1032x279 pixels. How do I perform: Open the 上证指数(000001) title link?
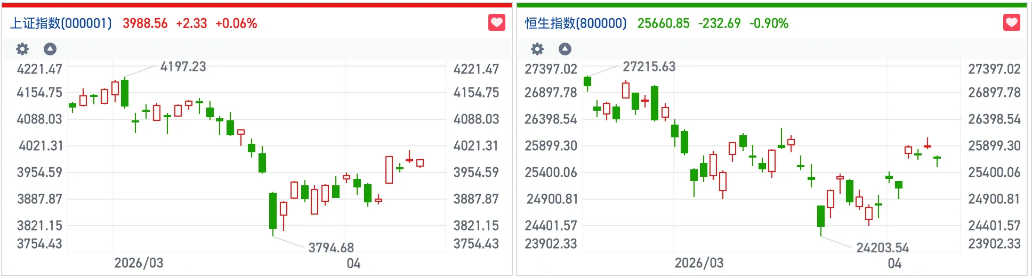[x=61, y=23]
